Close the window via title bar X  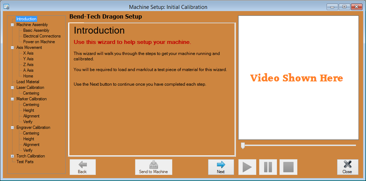coord(356,7)
